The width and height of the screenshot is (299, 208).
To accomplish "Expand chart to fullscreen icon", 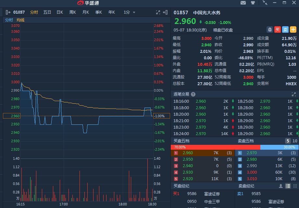I will (158, 12).
